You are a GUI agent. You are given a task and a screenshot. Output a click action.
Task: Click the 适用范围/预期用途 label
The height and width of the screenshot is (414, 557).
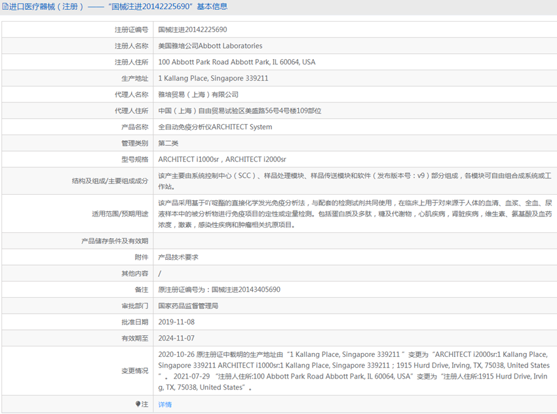click(x=120, y=214)
